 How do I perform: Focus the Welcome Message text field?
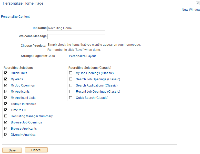click(x=76, y=36)
